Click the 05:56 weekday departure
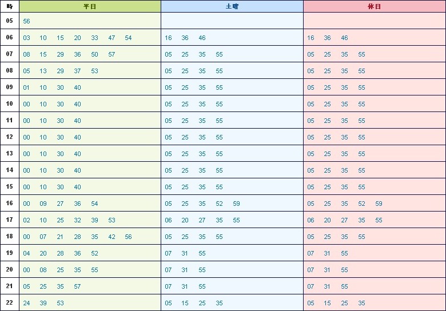 (x=26, y=21)
